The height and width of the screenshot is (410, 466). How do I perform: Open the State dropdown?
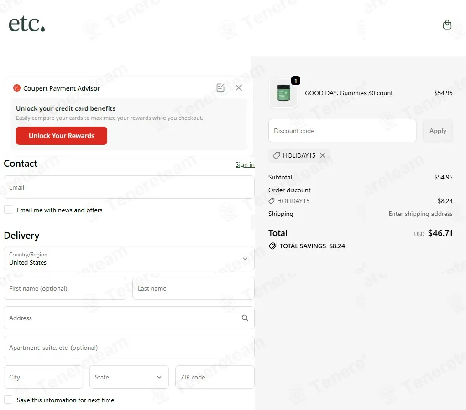click(x=129, y=377)
